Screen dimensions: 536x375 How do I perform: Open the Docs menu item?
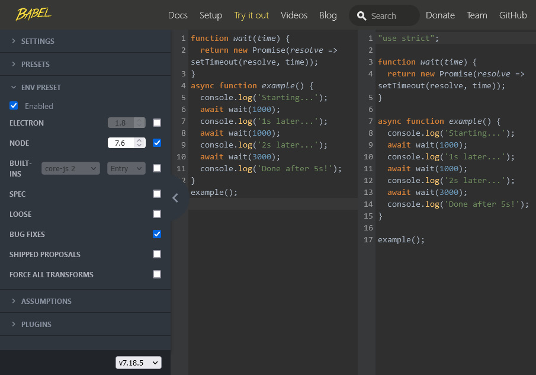point(178,15)
